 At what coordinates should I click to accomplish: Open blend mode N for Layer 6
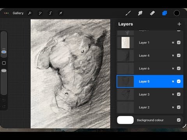tap(173, 68)
